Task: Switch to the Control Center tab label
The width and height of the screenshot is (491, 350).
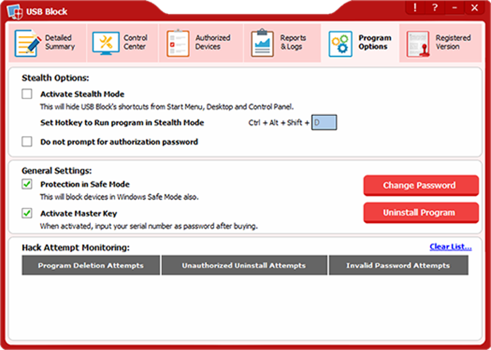Action: click(x=135, y=42)
